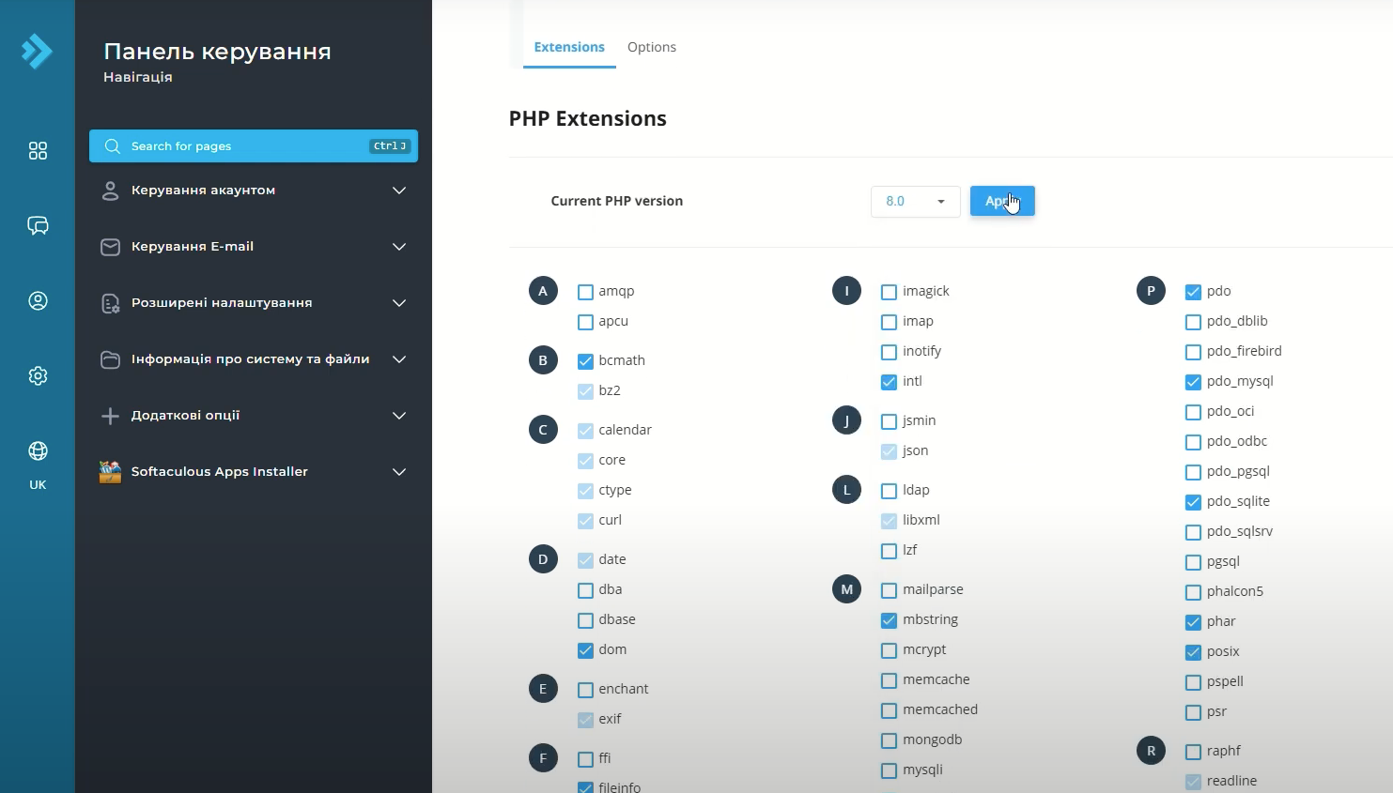The image size is (1393, 793).
Task: Open the settings gear icon in sidebar
Action: click(38, 376)
